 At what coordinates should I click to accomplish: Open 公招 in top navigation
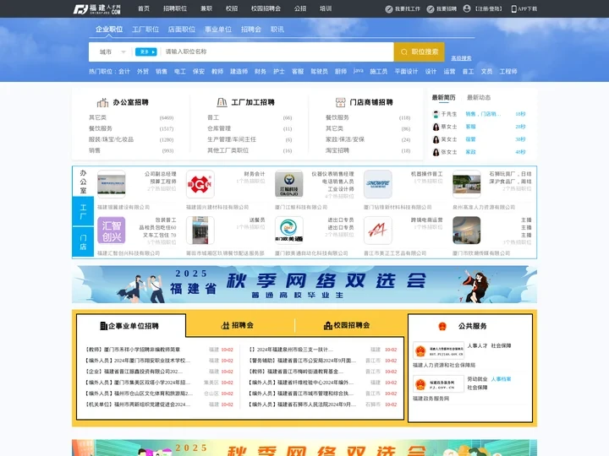click(300, 8)
